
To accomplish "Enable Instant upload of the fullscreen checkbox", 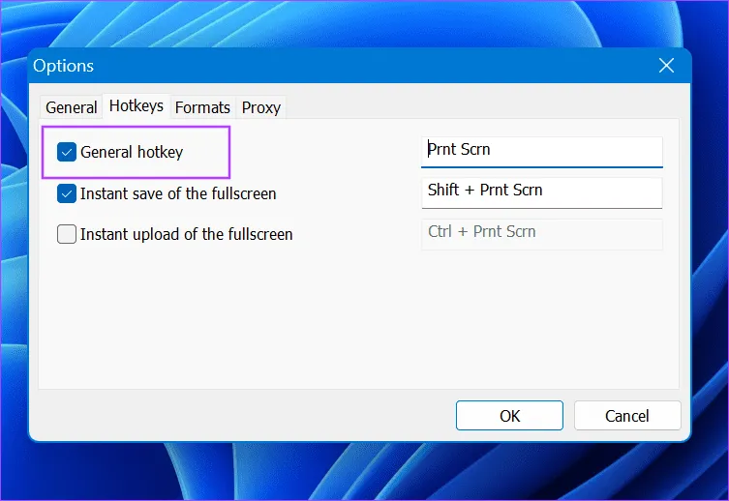I will pos(67,234).
